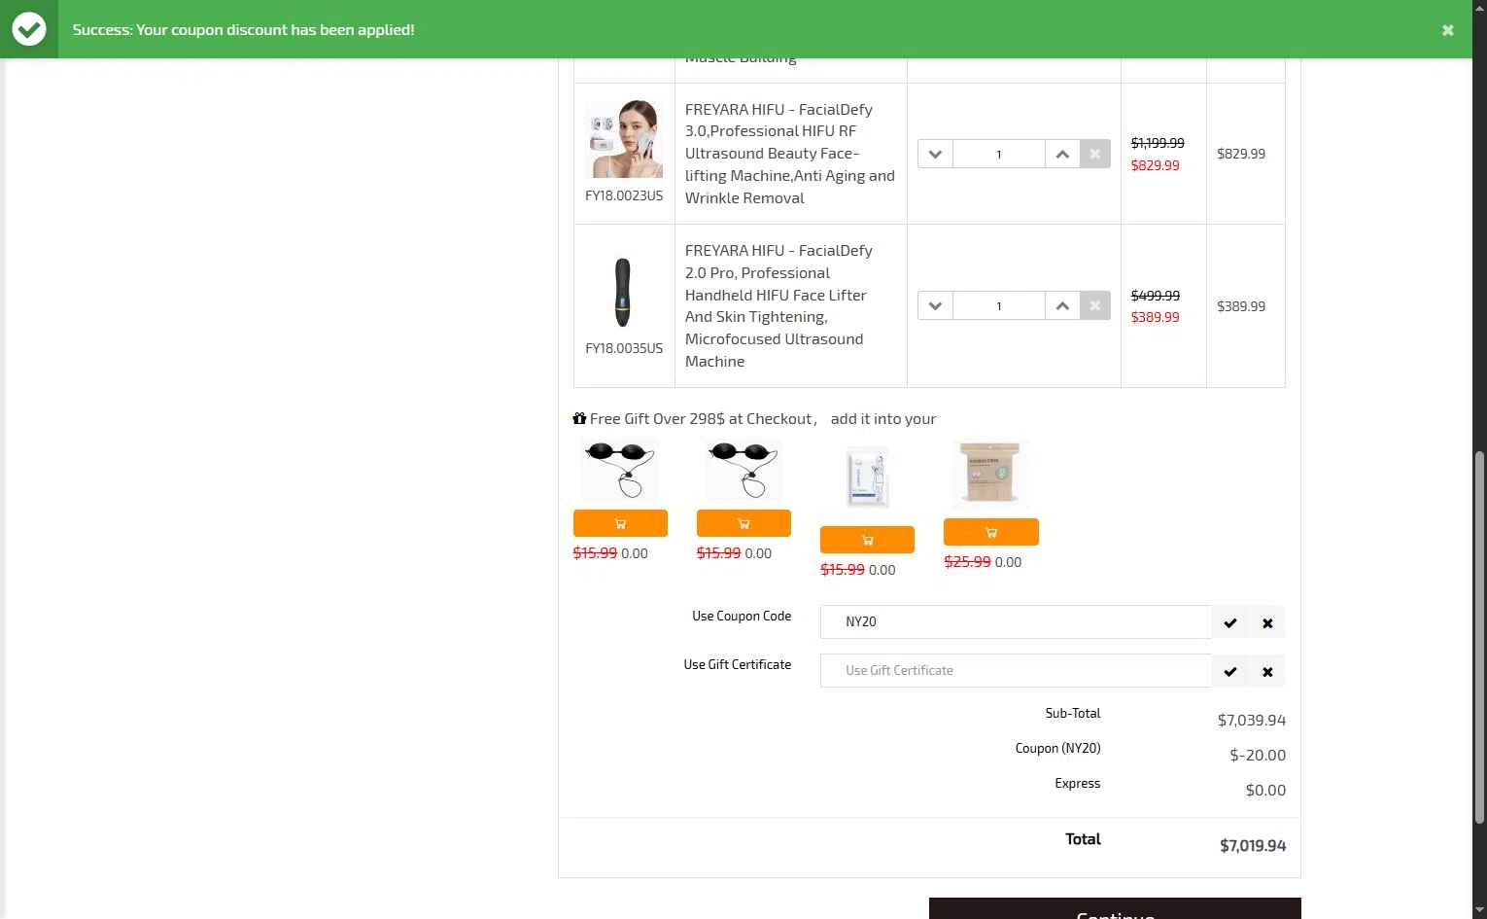Viewport: 1487px width, 919px height.
Task: Apply the gift certificate with checkmark
Action: pyautogui.click(x=1230, y=671)
